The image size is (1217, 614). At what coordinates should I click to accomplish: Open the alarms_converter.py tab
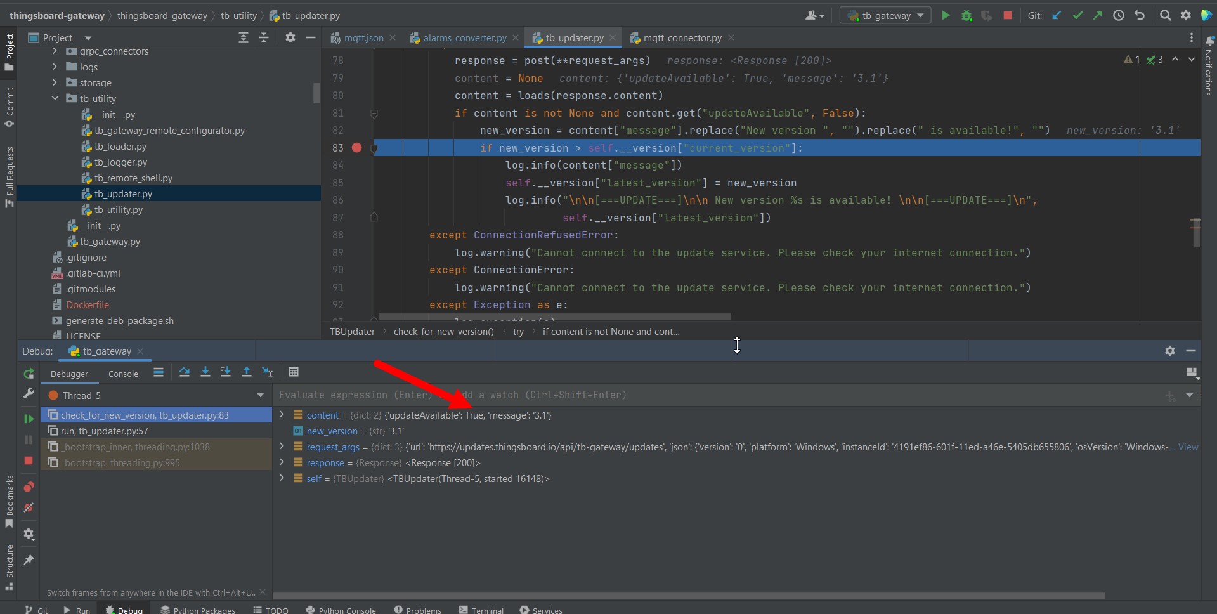pos(464,38)
